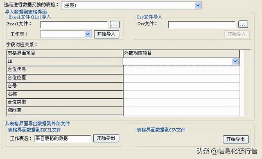Open the 外部对应项目 dropdown in the ID row
The image size is (262, 159).
(x=235, y=61)
